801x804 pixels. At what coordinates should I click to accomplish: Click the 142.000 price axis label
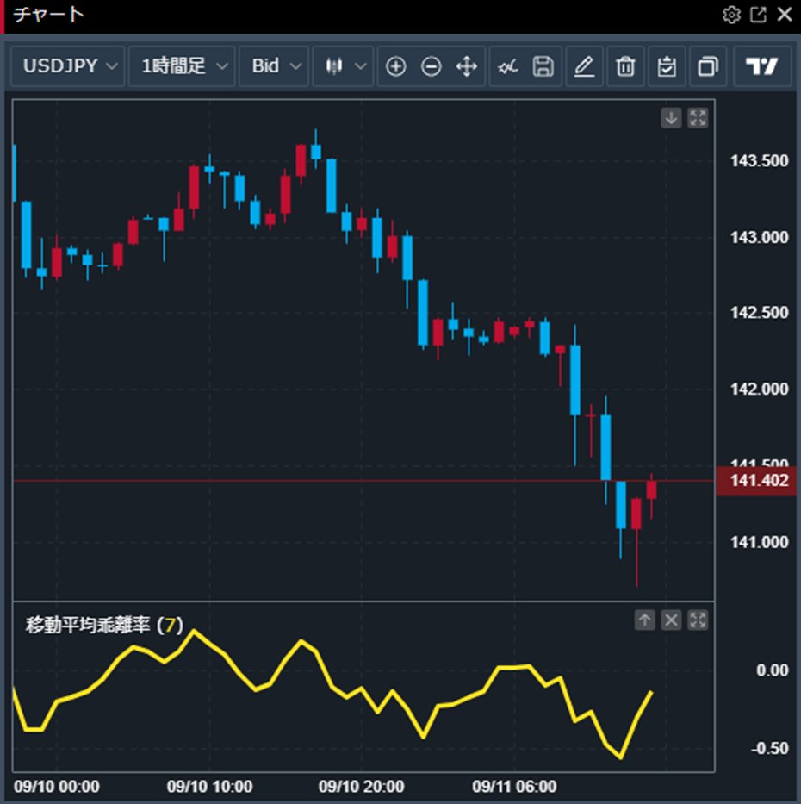tap(759, 390)
